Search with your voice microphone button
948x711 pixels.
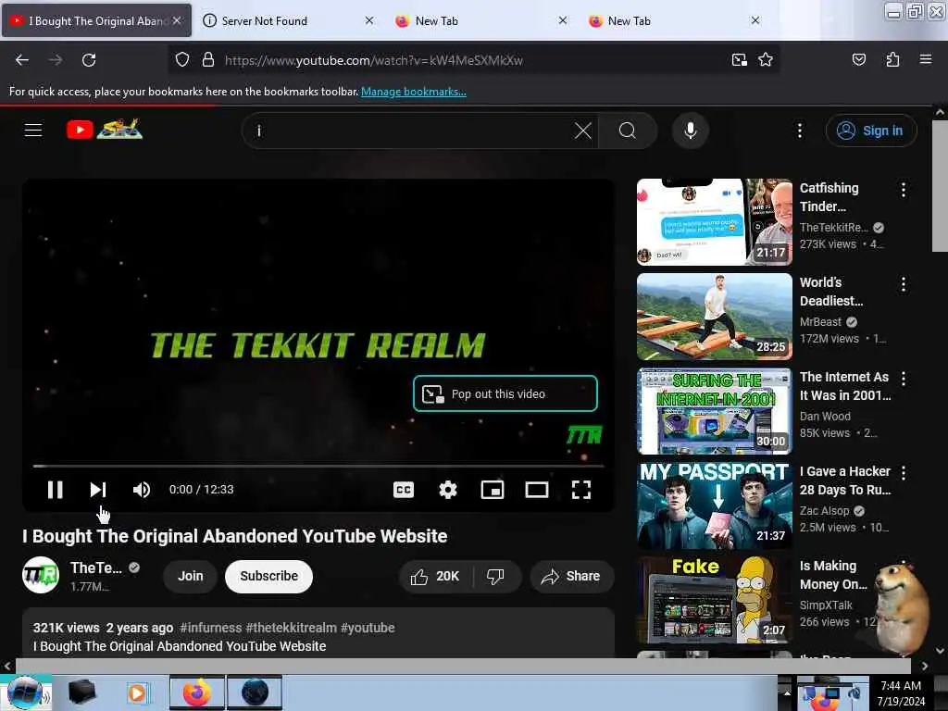690,131
